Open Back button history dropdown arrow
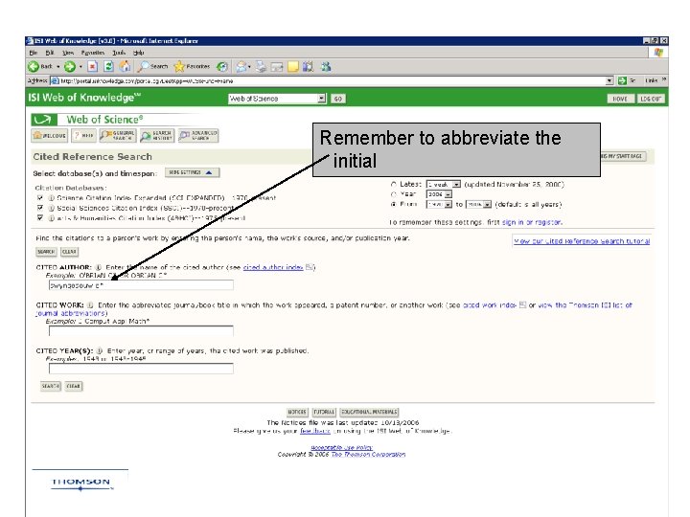This screenshot has height=517, width=690. click(58, 67)
